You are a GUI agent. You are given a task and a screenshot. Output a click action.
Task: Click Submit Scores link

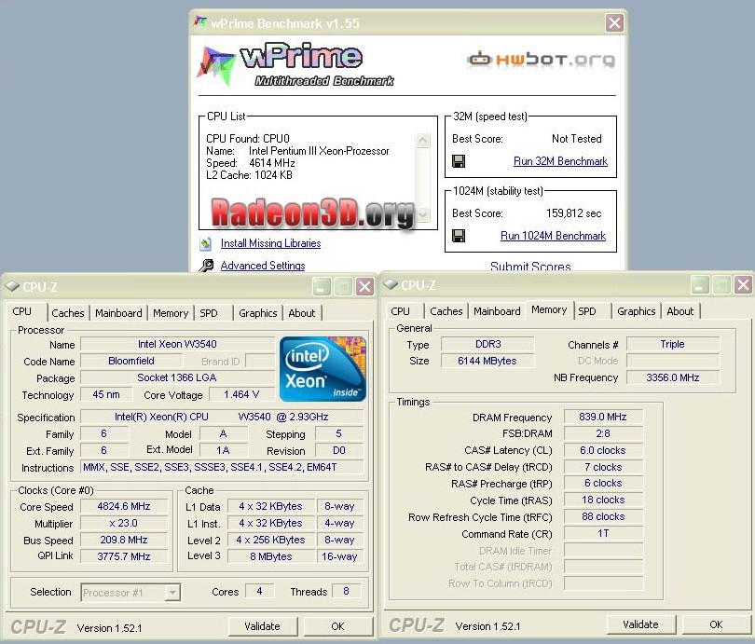(x=530, y=267)
